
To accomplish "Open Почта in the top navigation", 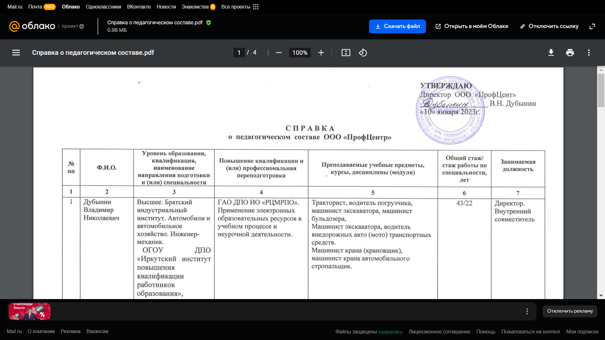I will [x=35, y=7].
